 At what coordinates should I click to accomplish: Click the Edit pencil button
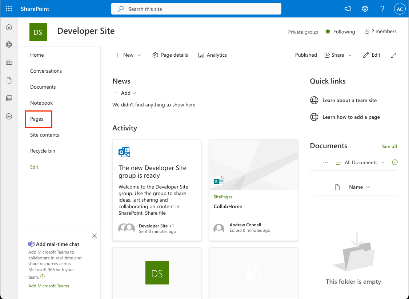pyautogui.click(x=372, y=55)
